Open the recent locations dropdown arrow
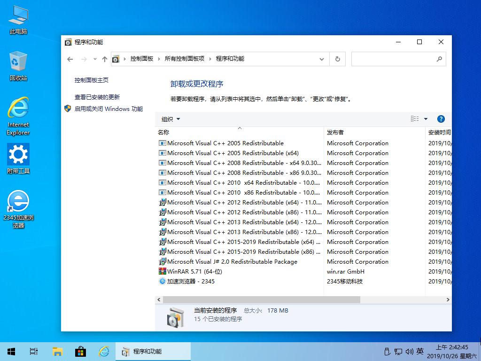This screenshot has width=481, height=361. [x=95, y=59]
